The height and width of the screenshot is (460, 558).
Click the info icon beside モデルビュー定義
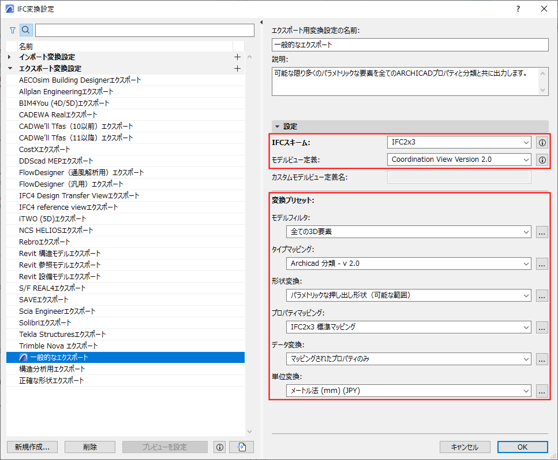click(x=541, y=159)
